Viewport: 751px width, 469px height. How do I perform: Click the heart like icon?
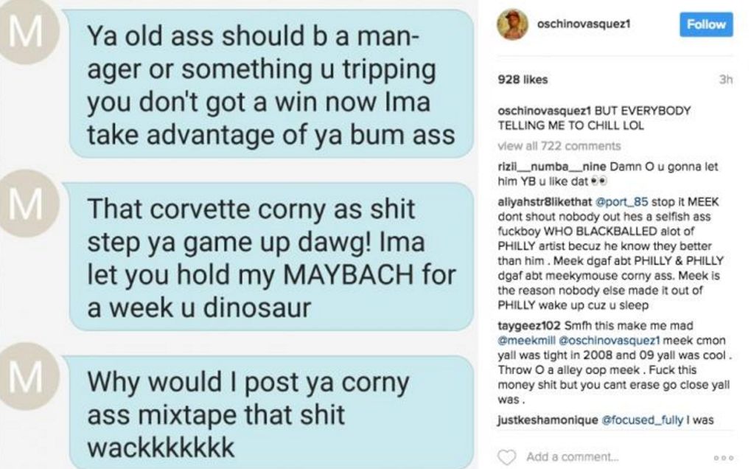tap(507, 456)
